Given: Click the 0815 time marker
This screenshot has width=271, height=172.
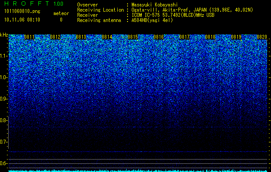Looking at the screenshot, I should coord(133,37).
